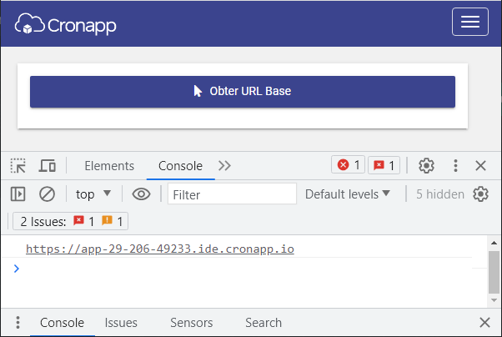
Task: Click the console vertical scrollbar thumb
Action: (x=494, y=272)
